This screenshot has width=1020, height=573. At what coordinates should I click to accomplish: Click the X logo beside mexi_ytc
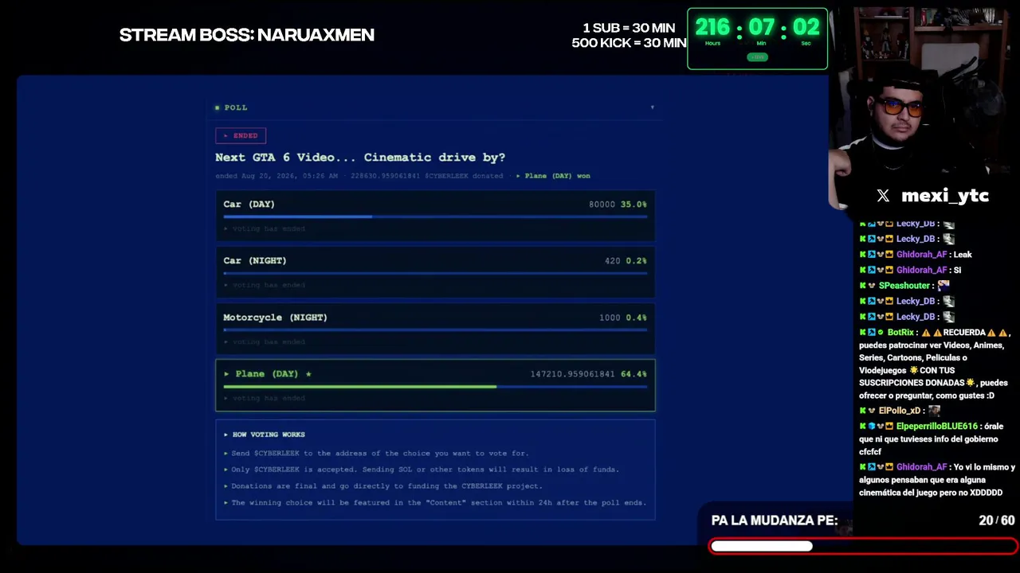click(x=883, y=196)
